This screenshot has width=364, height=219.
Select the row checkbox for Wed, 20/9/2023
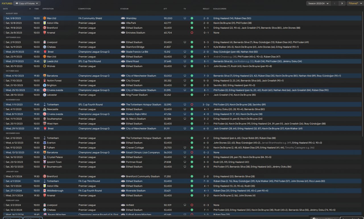(x=5, y=52)
